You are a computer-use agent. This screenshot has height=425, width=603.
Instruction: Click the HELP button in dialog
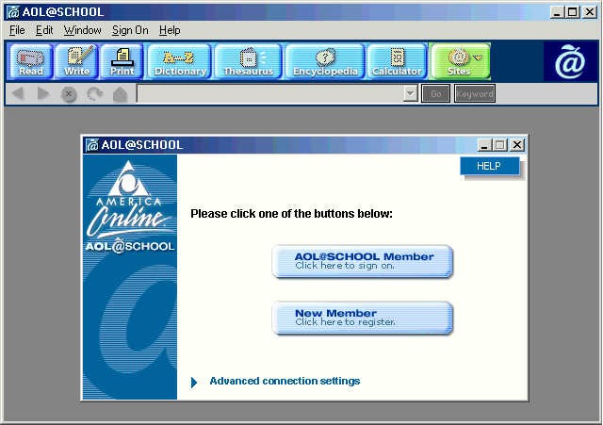(489, 166)
